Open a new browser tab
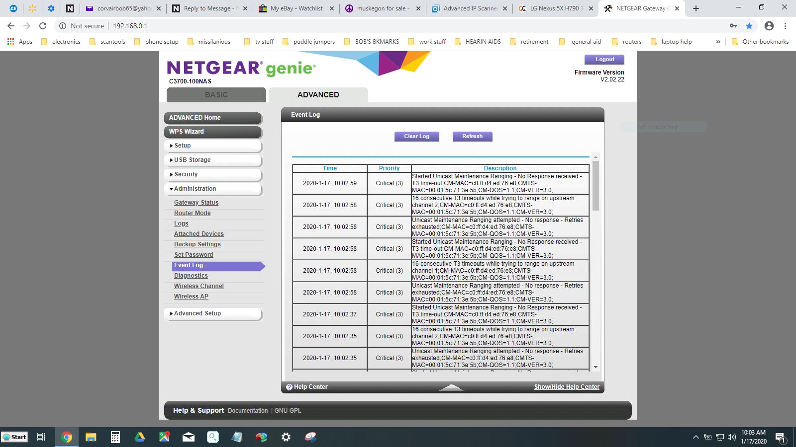The image size is (796, 447). click(x=696, y=8)
